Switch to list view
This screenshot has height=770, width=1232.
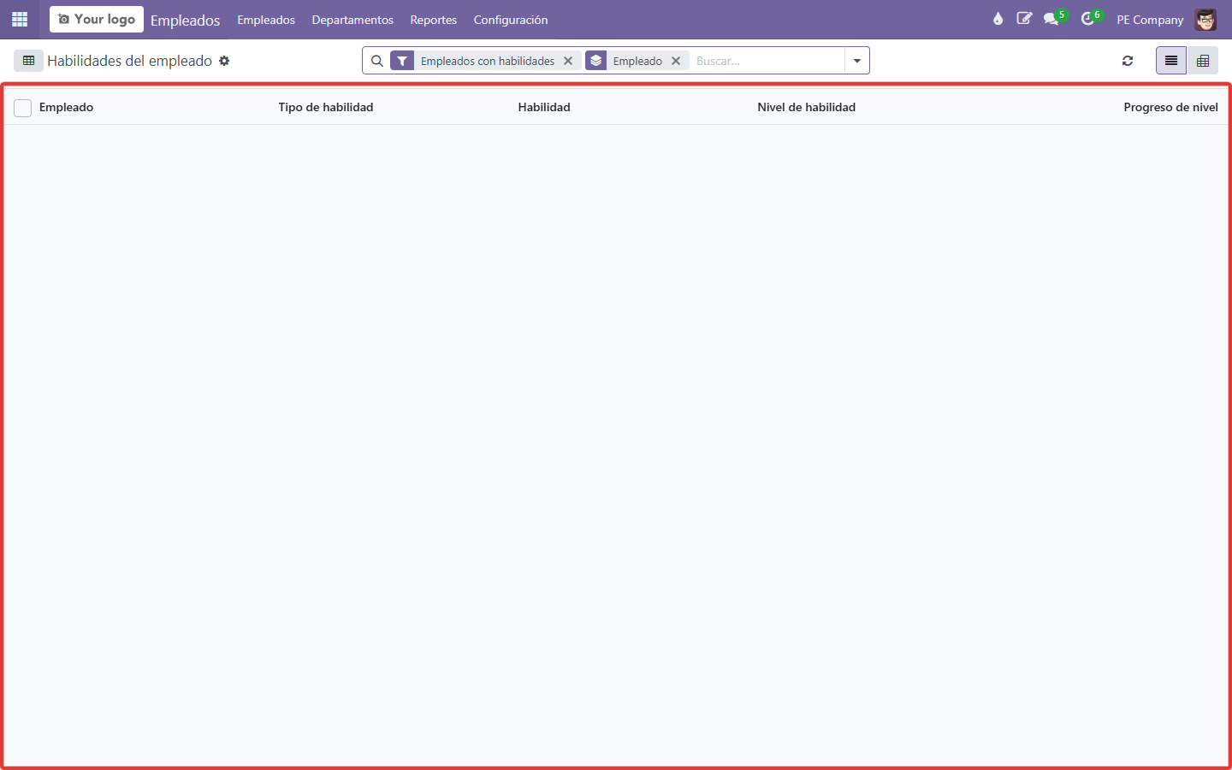1171,61
